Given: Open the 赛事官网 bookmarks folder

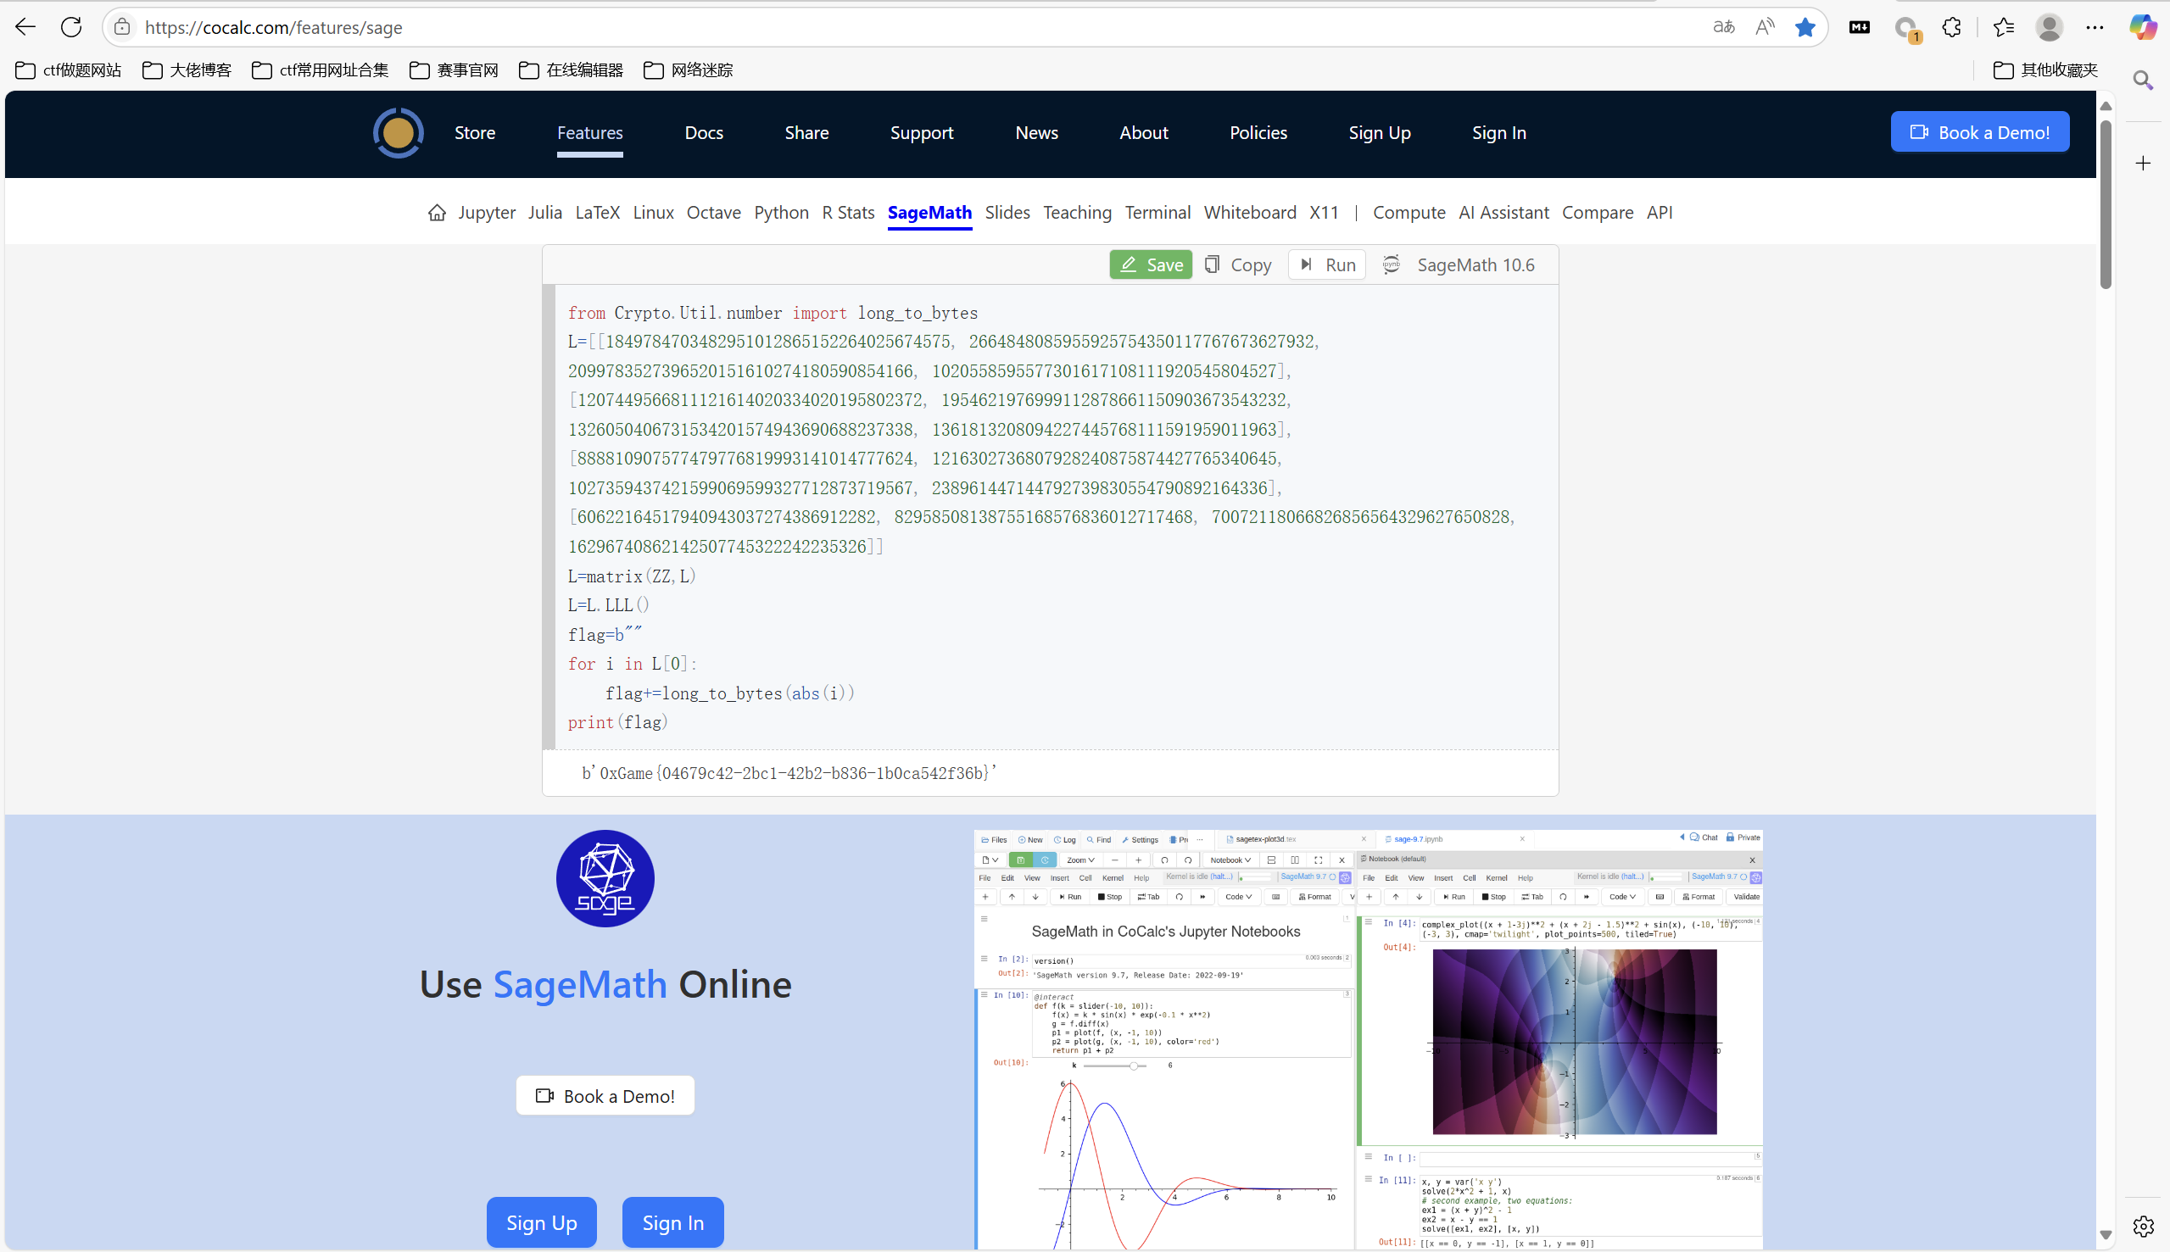Looking at the screenshot, I should point(455,70).
